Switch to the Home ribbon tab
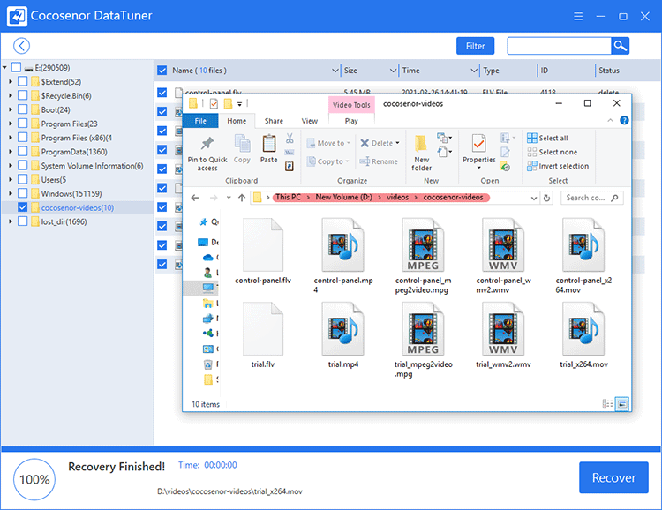662x510 pixels. coord(237,121)
